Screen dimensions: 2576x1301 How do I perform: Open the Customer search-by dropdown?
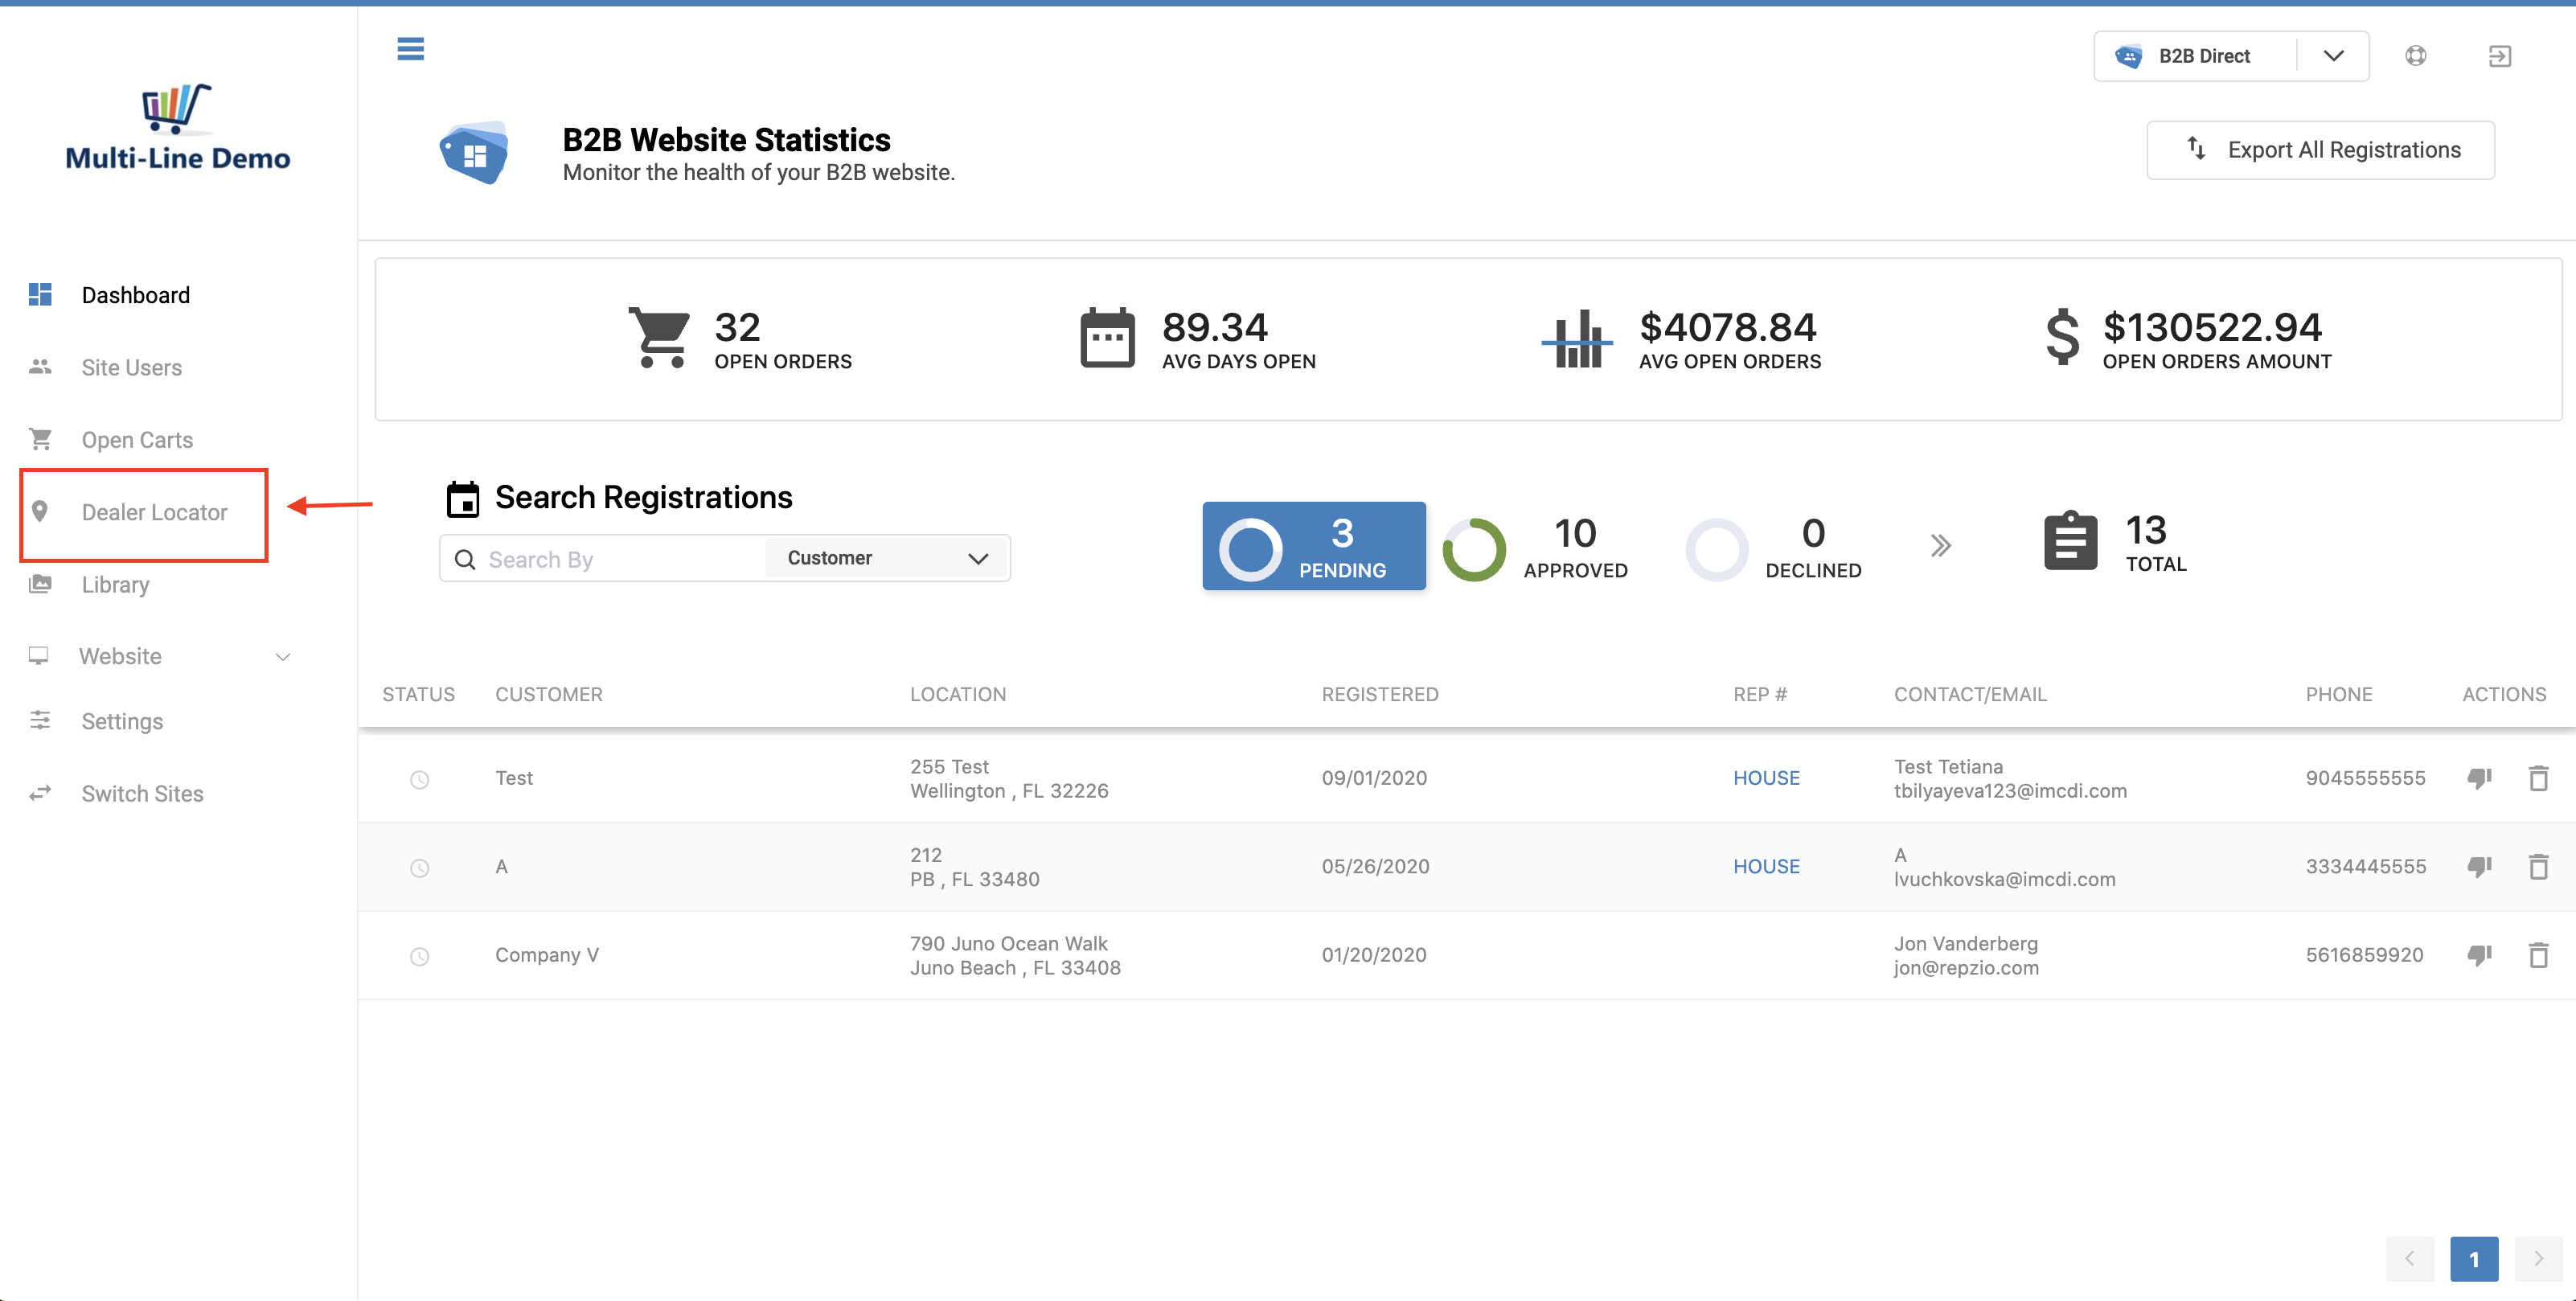click(x=886, y=558)
